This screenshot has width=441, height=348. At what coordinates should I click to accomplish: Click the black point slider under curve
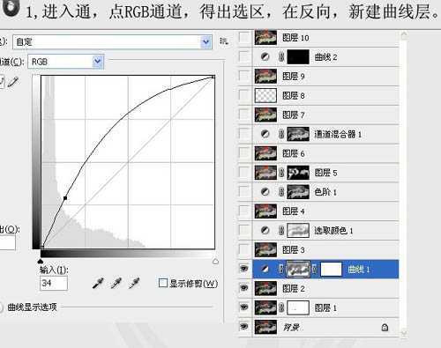click(x=41, y=261)
